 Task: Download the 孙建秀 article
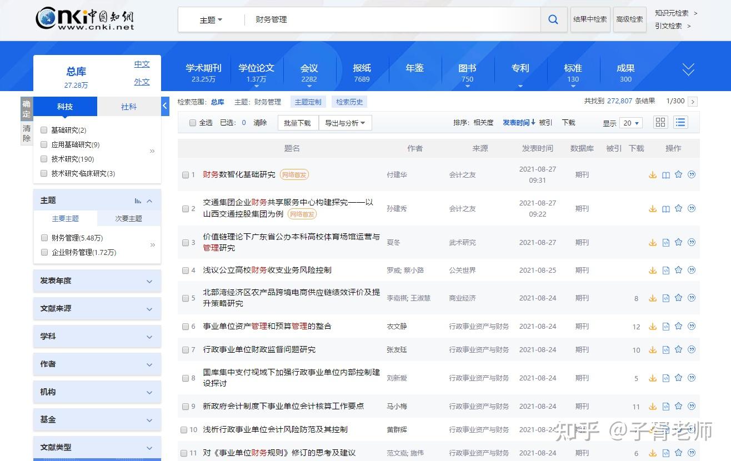tap(653, 209)
